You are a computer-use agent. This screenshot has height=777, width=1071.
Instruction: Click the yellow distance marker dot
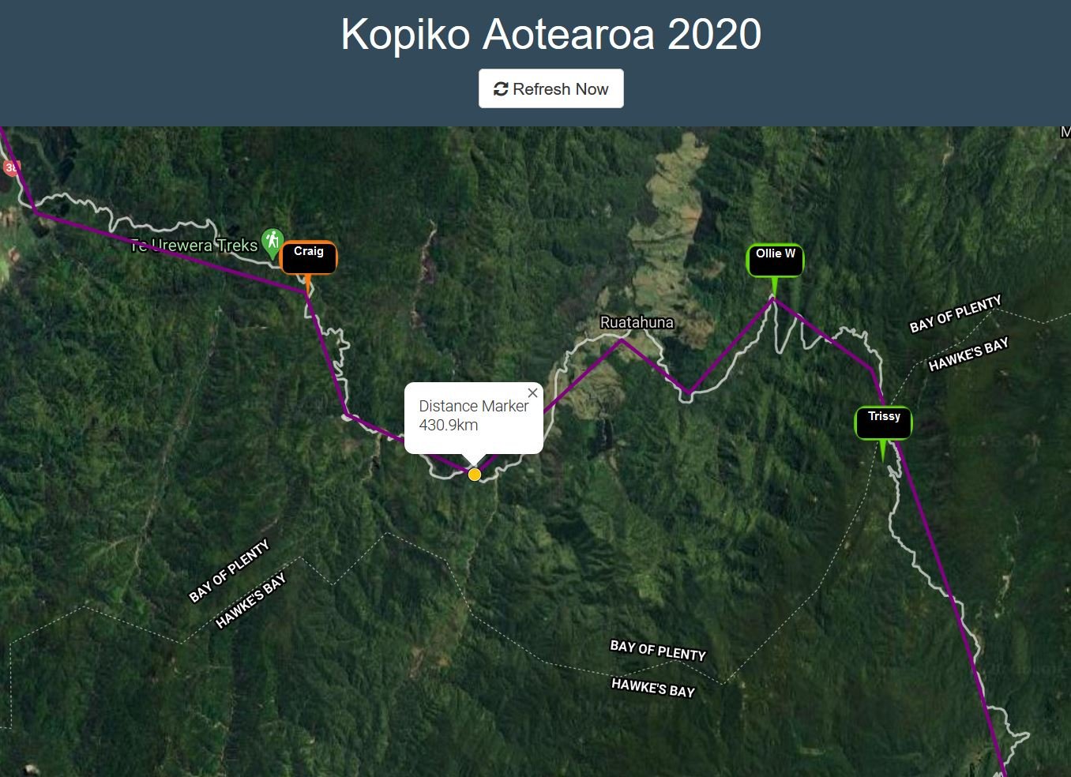(475, 475)
